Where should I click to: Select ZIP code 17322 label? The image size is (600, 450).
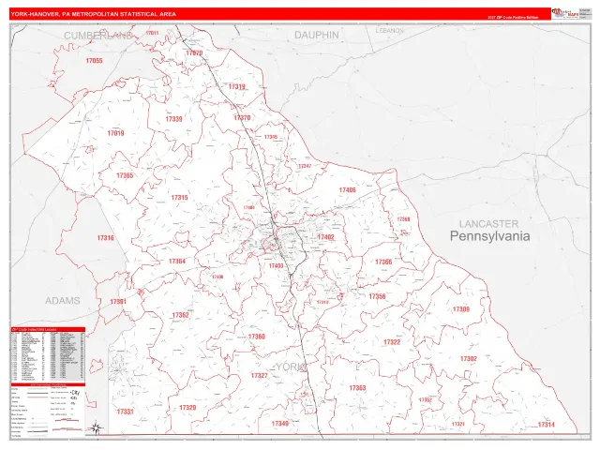(x=392, y=342)
